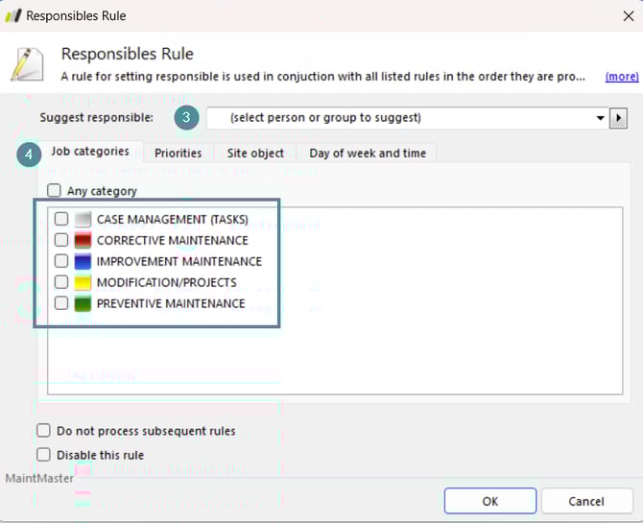643x523 pixels.
Task: Click red Corrective Maintenance category icon
Action: pos(83,241)
